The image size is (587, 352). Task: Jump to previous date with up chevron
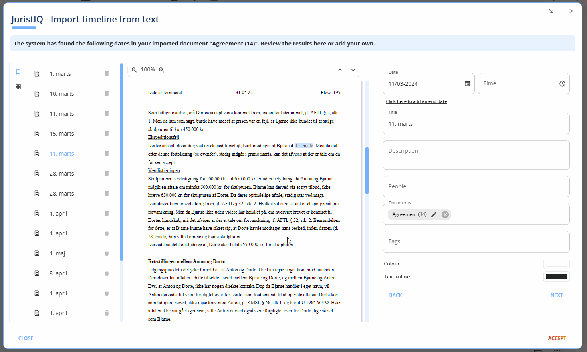click(340, 70)
